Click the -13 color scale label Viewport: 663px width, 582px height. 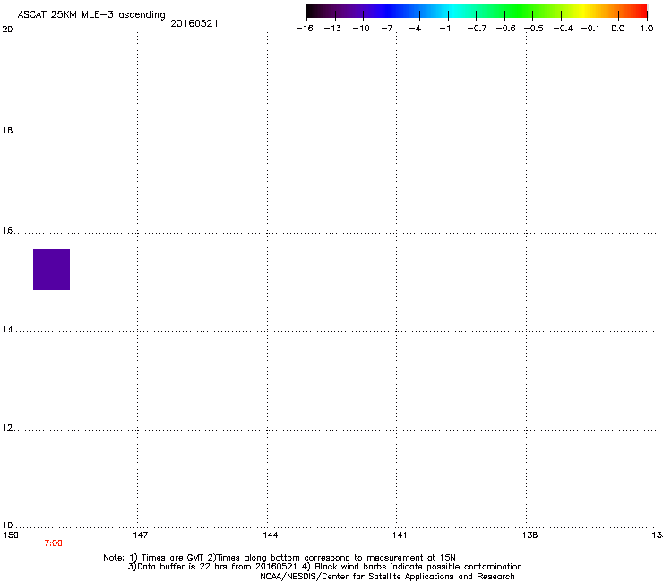click(332, 29)
